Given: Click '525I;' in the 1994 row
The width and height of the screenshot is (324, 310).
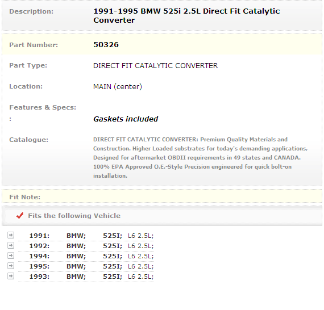Looking at the screenshot, I should (113, 256).
